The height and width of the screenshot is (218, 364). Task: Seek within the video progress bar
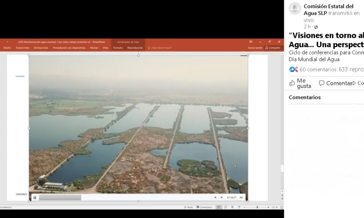point(124,197)
